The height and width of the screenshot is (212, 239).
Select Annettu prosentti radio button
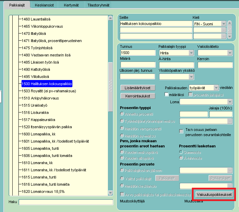pyautogui.click(x=122, y=114)
